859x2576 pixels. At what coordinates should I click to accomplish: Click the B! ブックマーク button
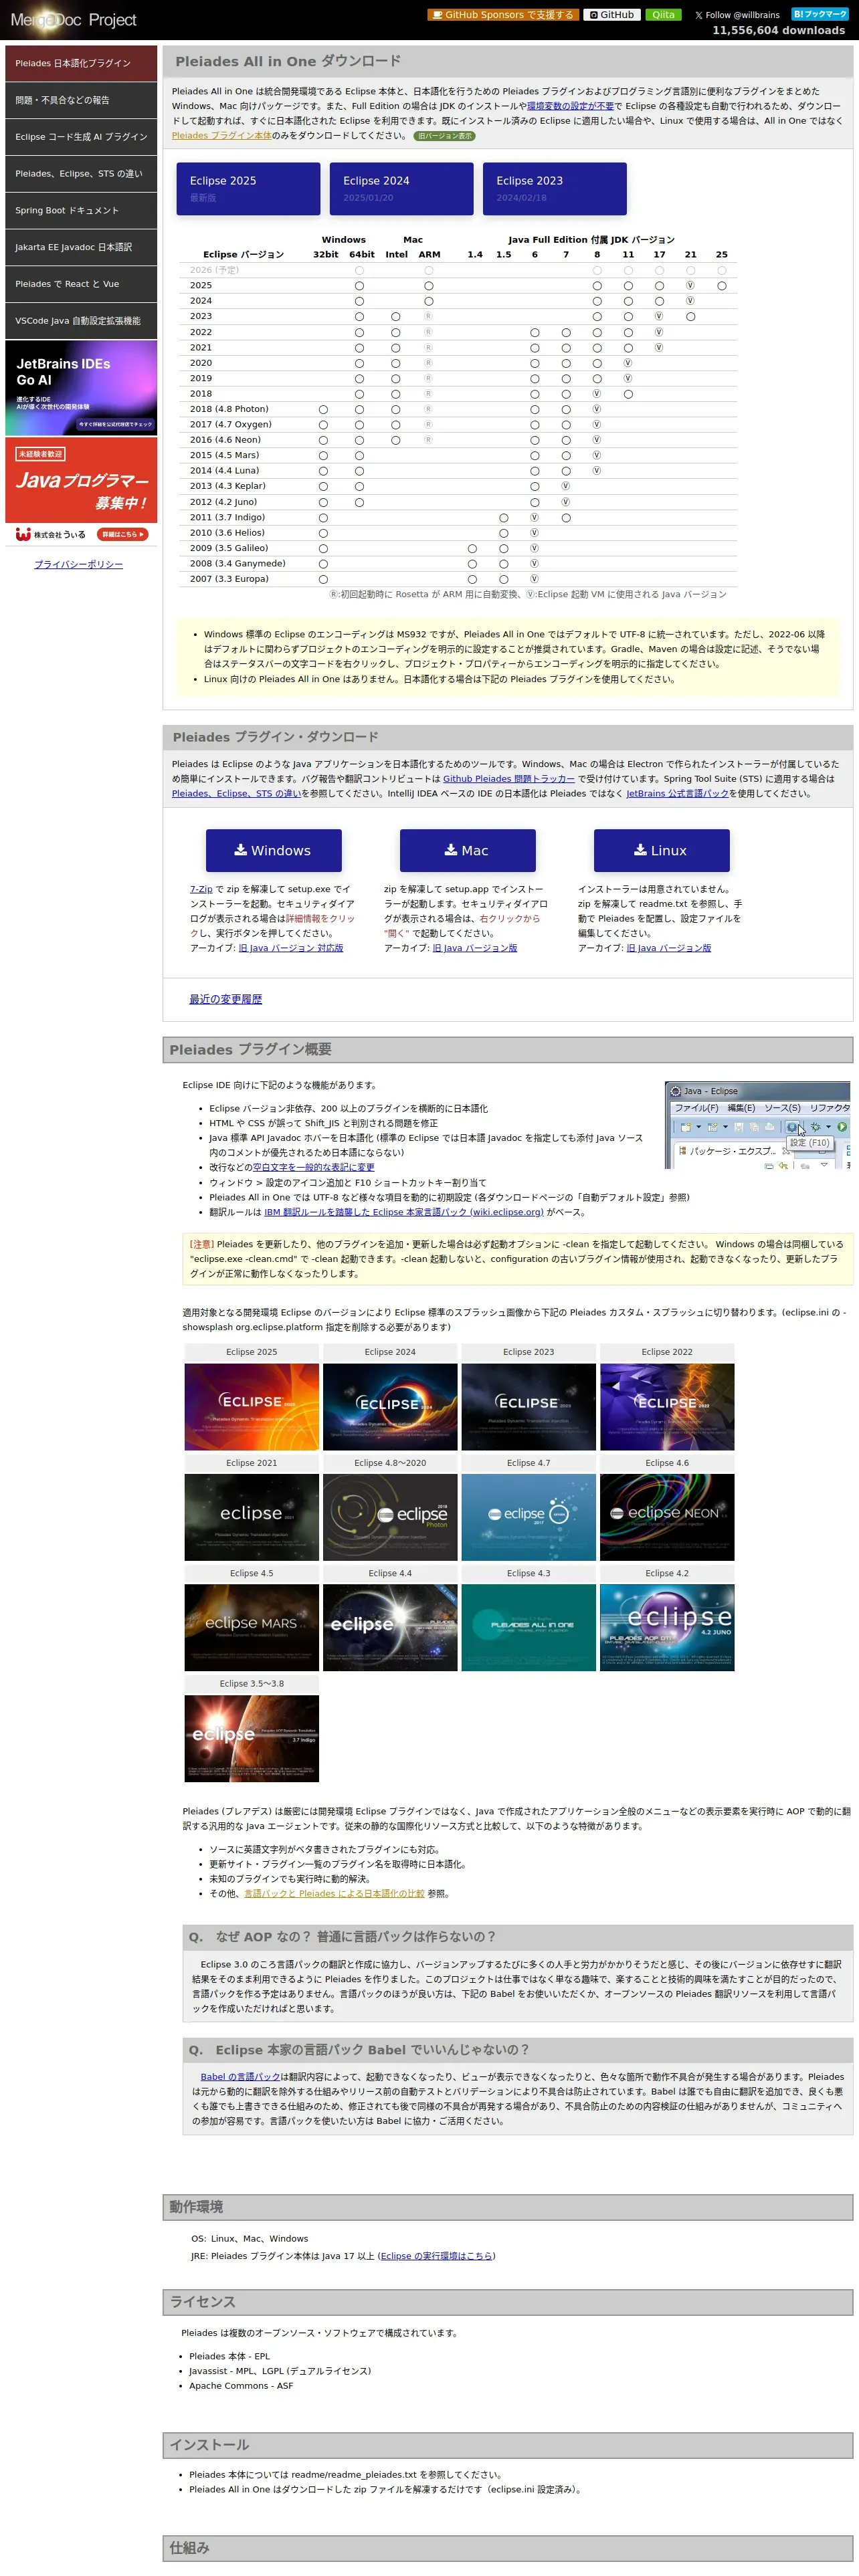pos(820,14)
